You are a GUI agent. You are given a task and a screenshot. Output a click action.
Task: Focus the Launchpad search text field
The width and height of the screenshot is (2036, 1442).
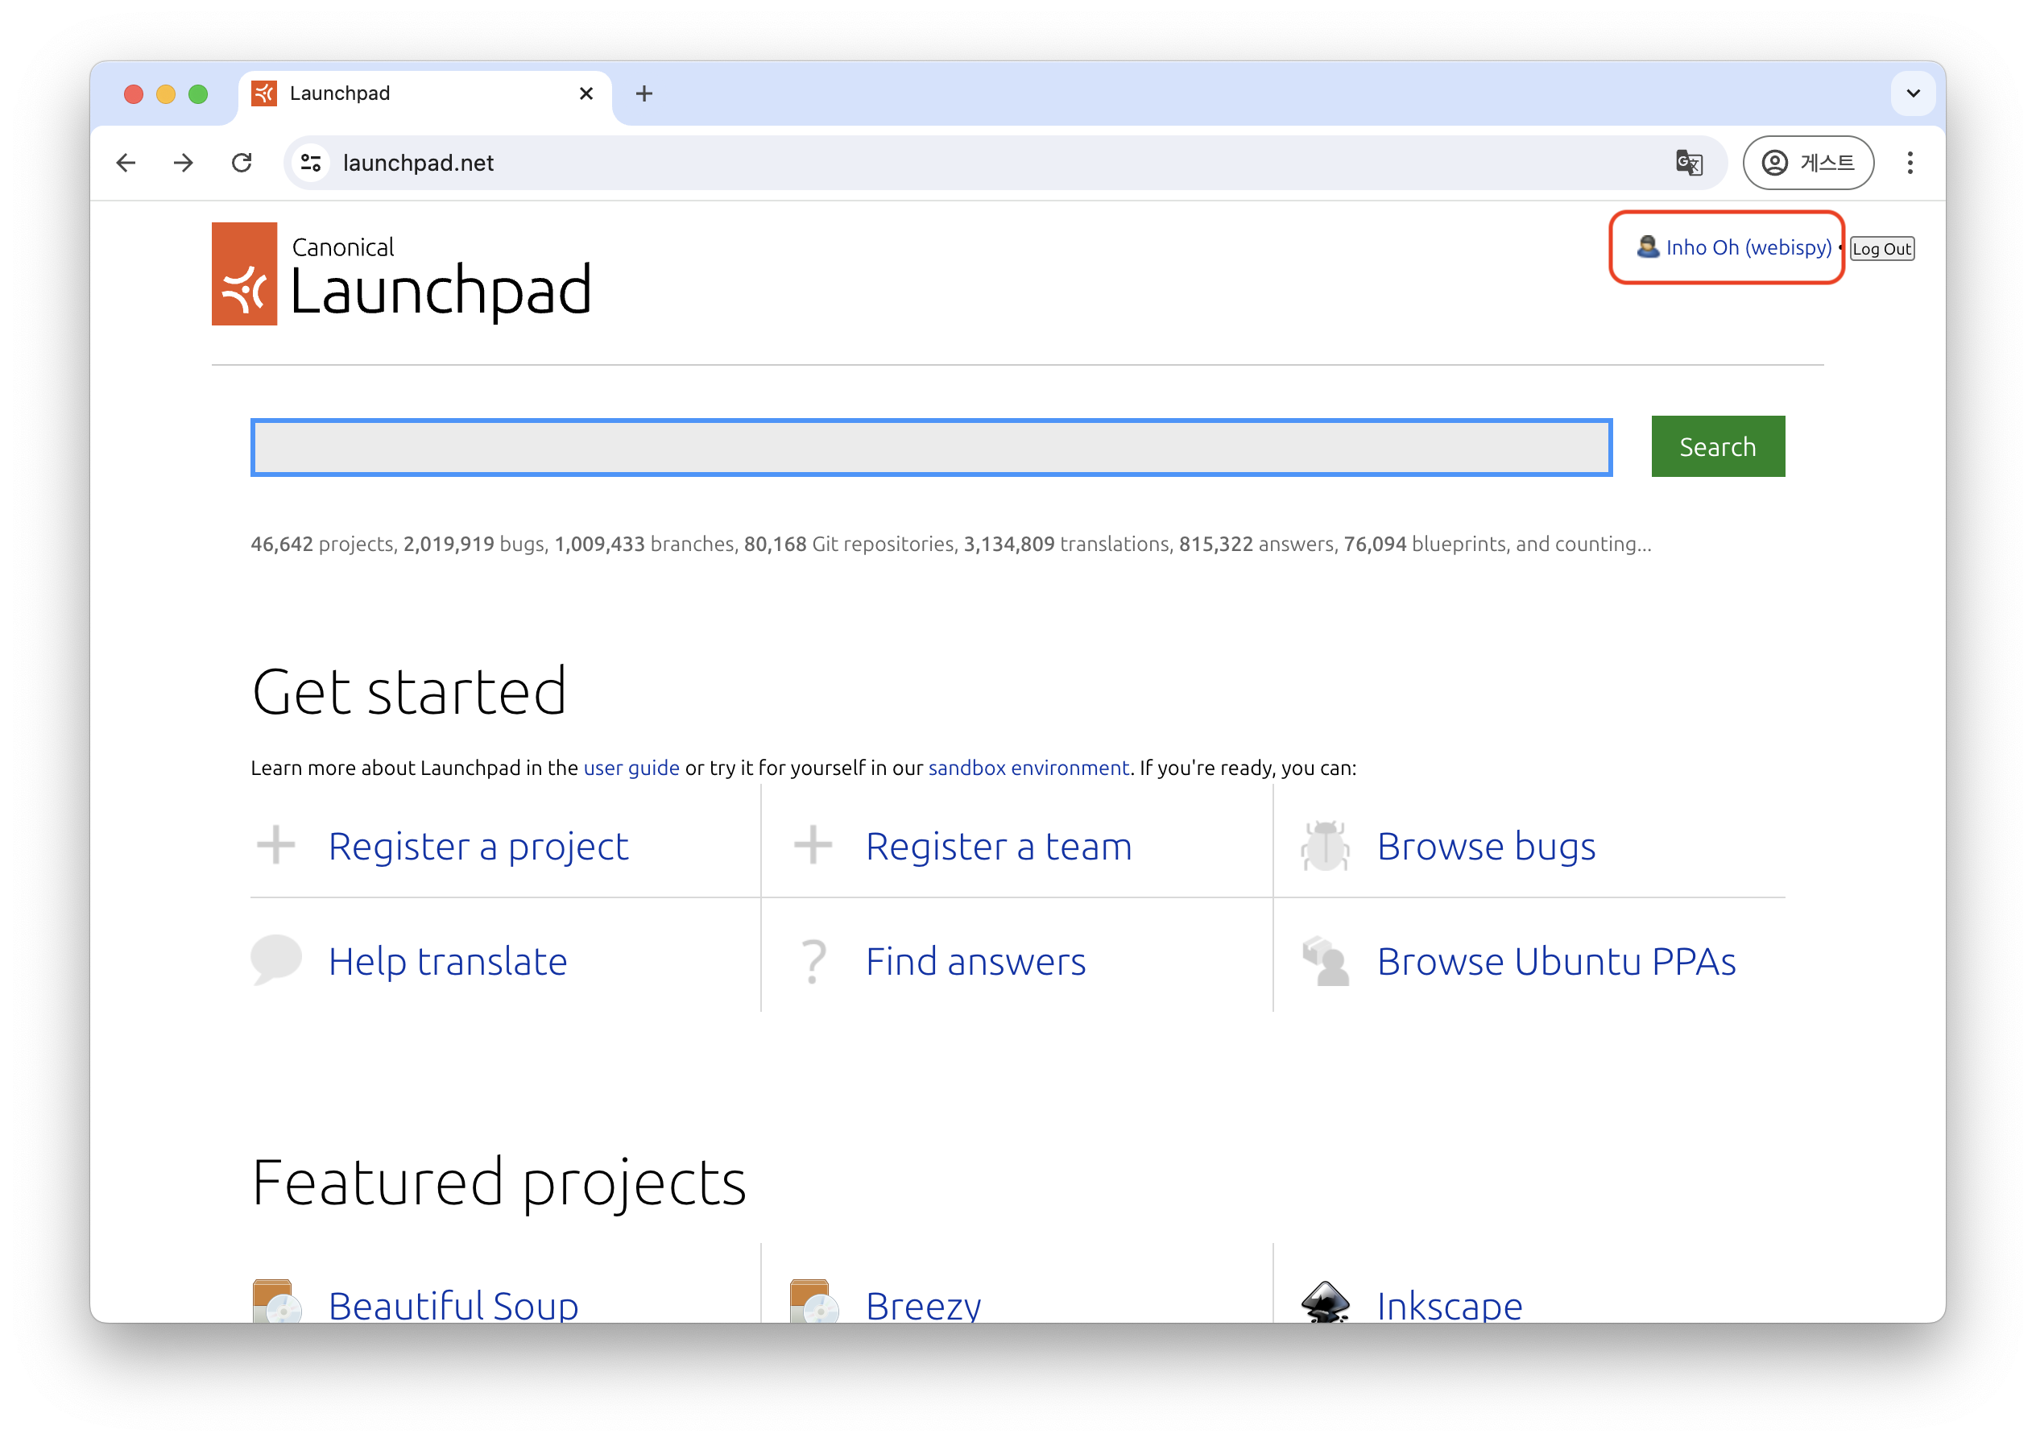pos(931,446)
